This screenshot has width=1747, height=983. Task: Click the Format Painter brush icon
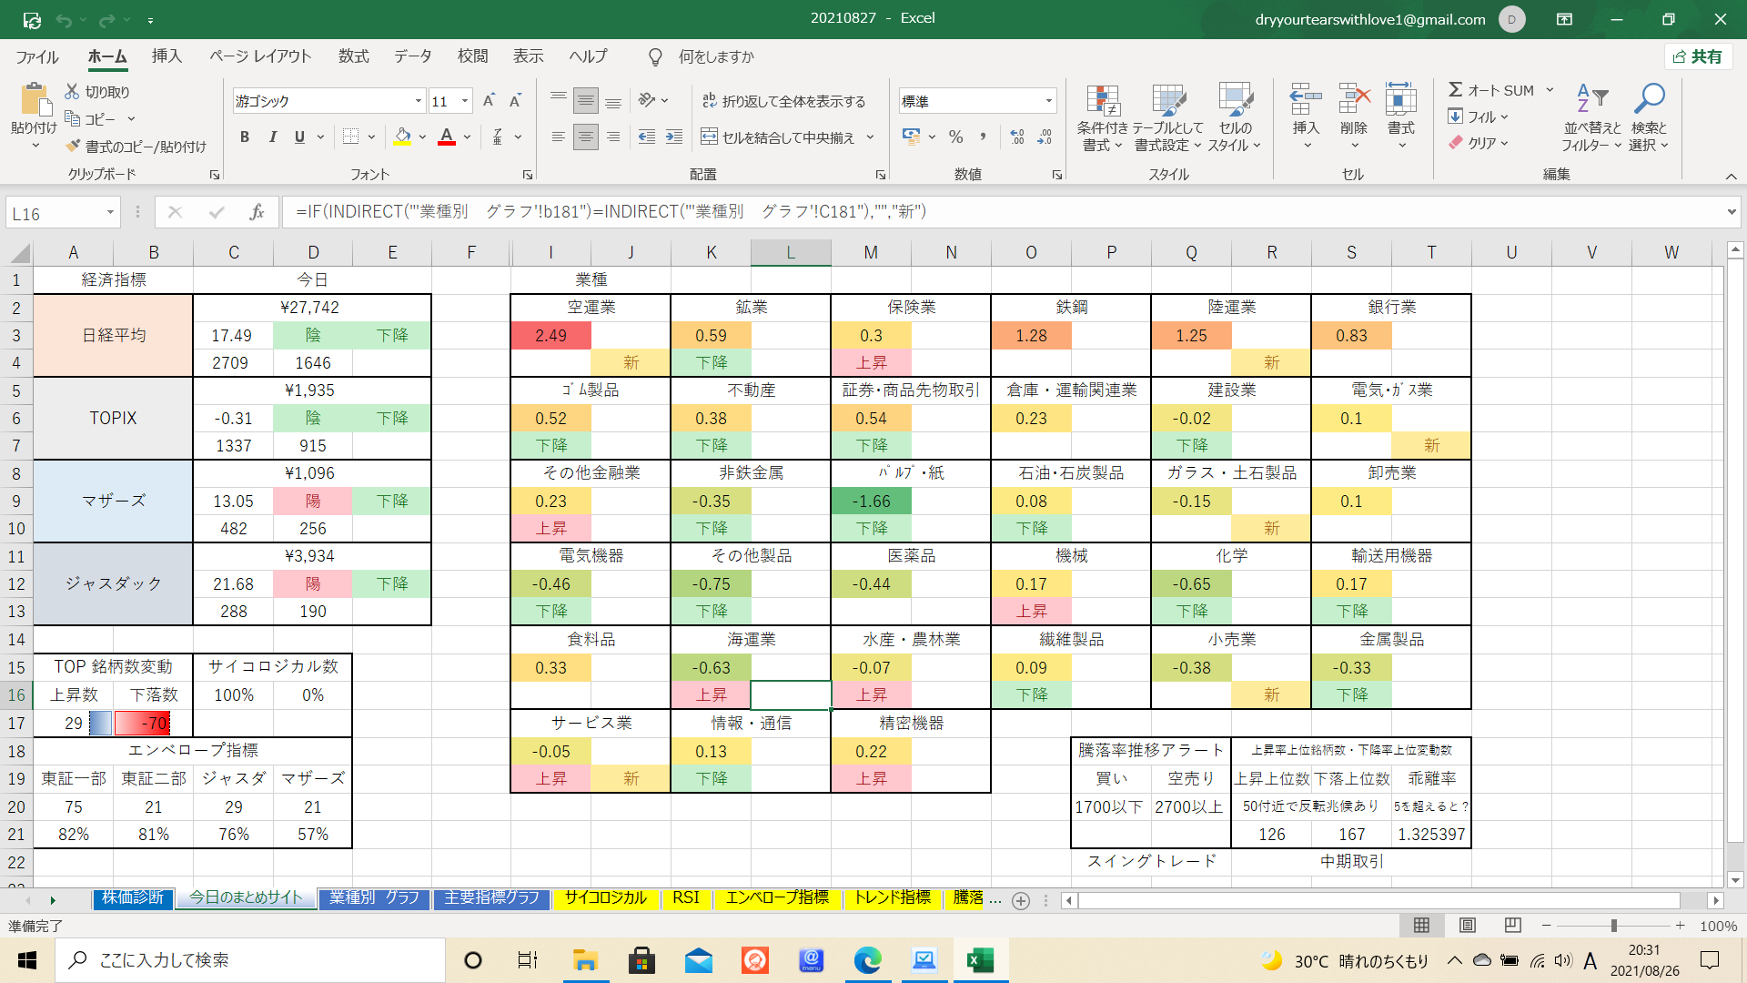(x=74, y=147)
